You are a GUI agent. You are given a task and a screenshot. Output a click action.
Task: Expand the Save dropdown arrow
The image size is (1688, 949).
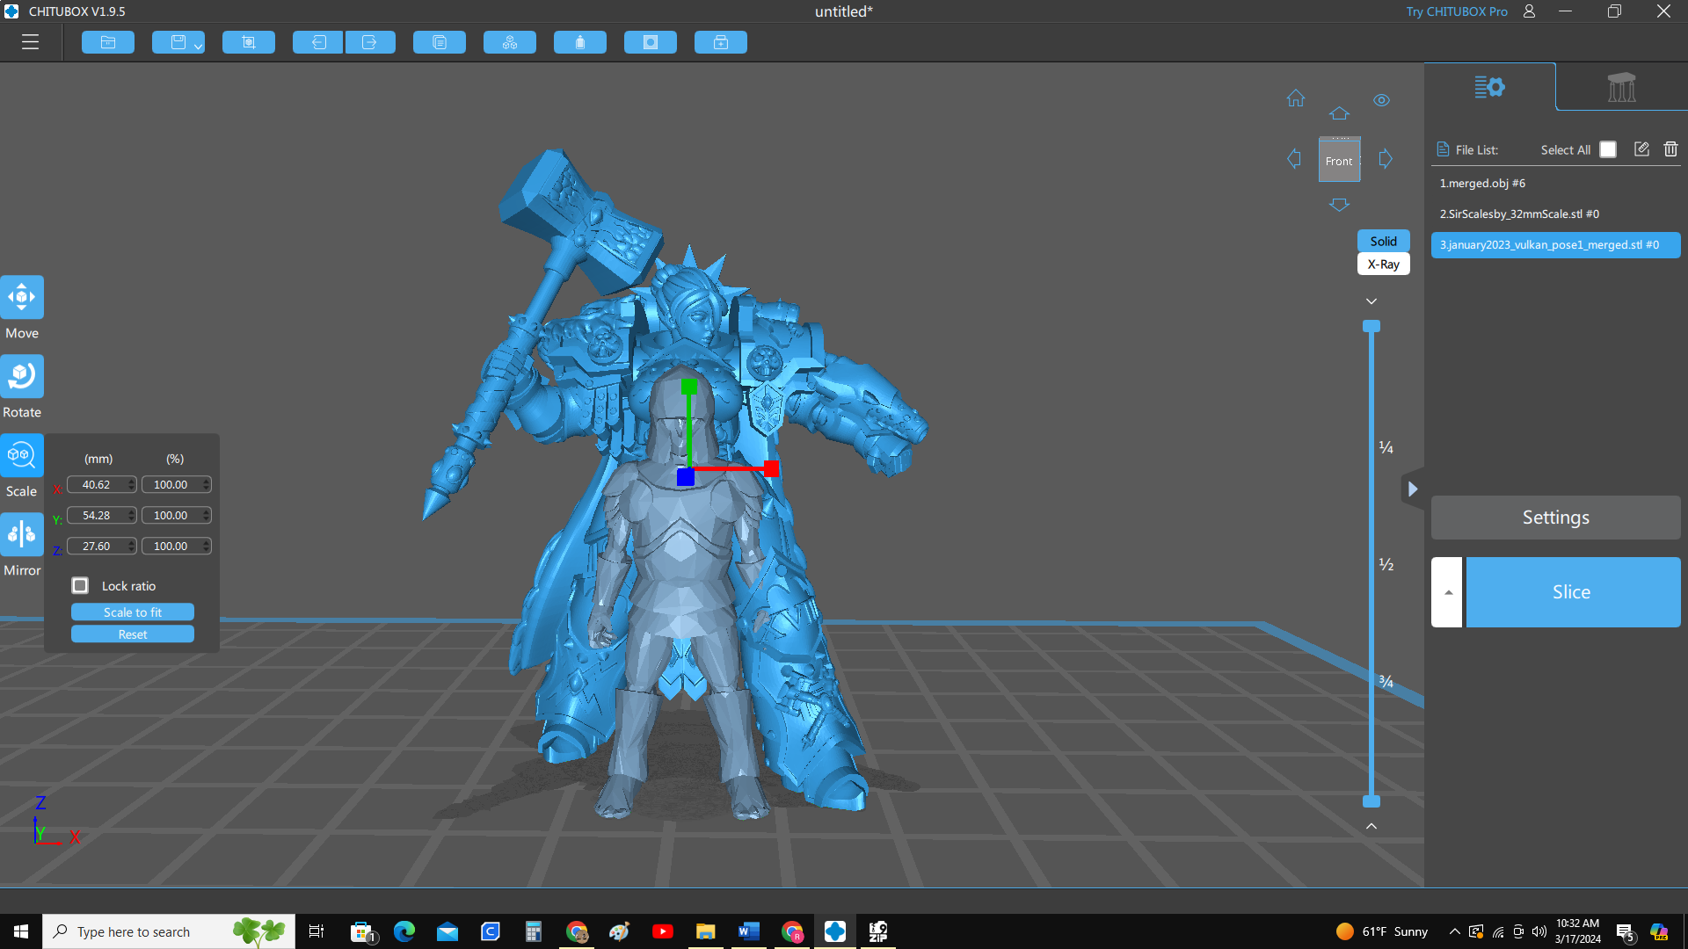199,46
